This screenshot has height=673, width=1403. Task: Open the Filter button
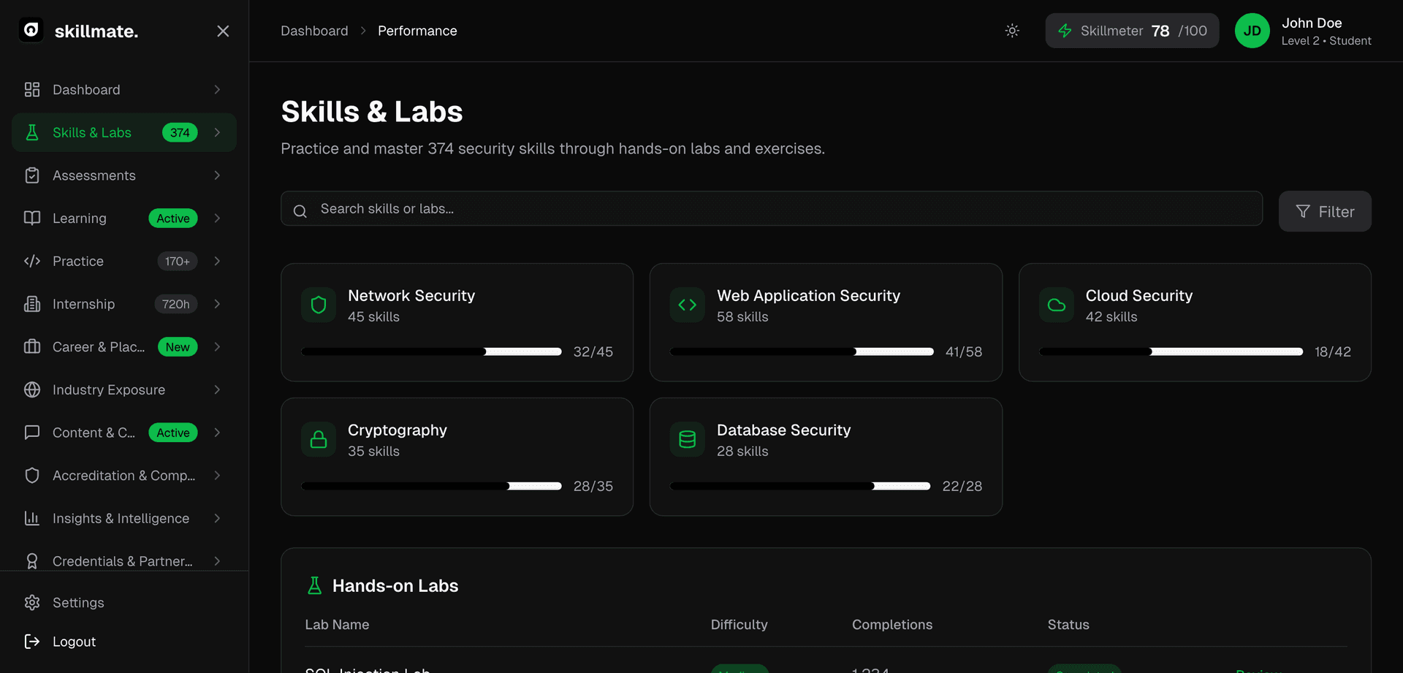pos(1325,212)
